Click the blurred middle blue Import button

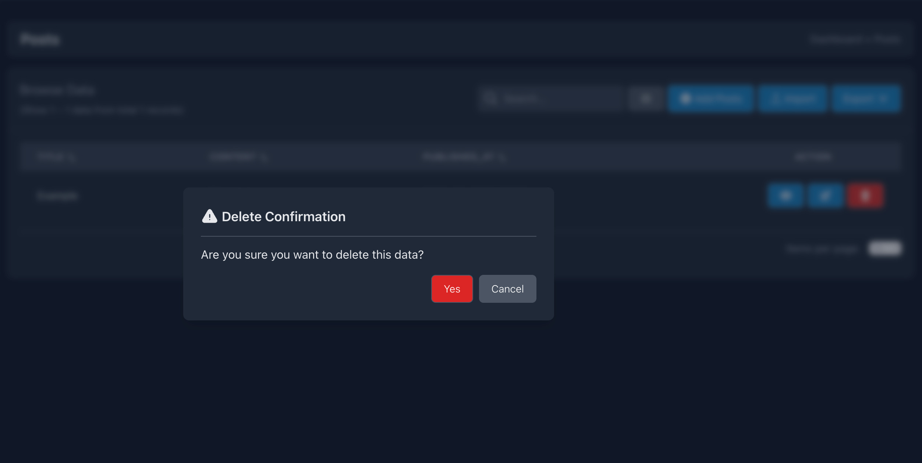click(x=792, y=98)
